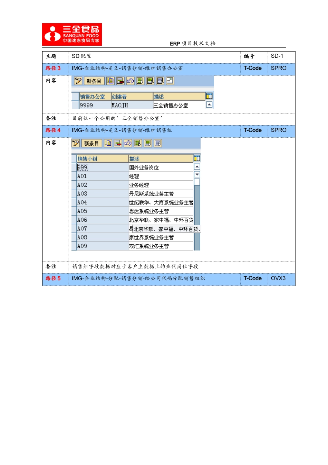328x465 pixels.
Task: Click 新条目 button in sales group toolbar
Action: [91, 143]
